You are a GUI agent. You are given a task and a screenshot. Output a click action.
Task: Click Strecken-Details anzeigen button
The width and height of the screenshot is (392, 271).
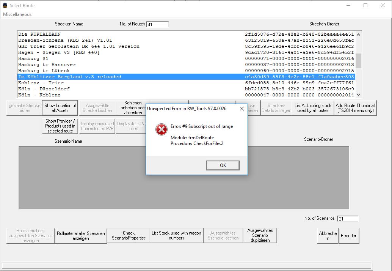coord(276,108)
